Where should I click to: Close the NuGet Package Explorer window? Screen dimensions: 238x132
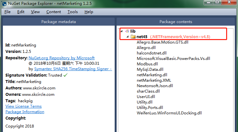click(x=229, y=3)
